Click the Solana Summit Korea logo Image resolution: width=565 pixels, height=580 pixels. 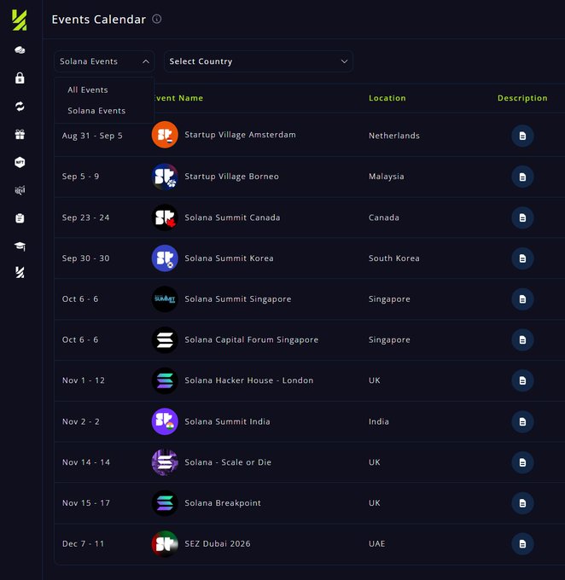coord(165,258)
